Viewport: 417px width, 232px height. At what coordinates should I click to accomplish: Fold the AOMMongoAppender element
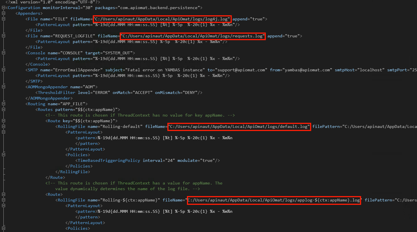click(x=3, y=87)
